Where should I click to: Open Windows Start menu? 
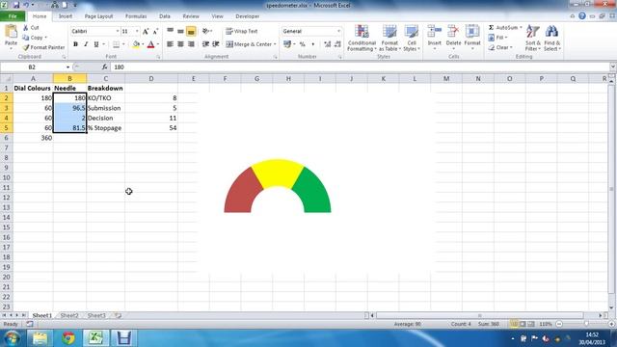pyautogui.click(x=12, y=338)
